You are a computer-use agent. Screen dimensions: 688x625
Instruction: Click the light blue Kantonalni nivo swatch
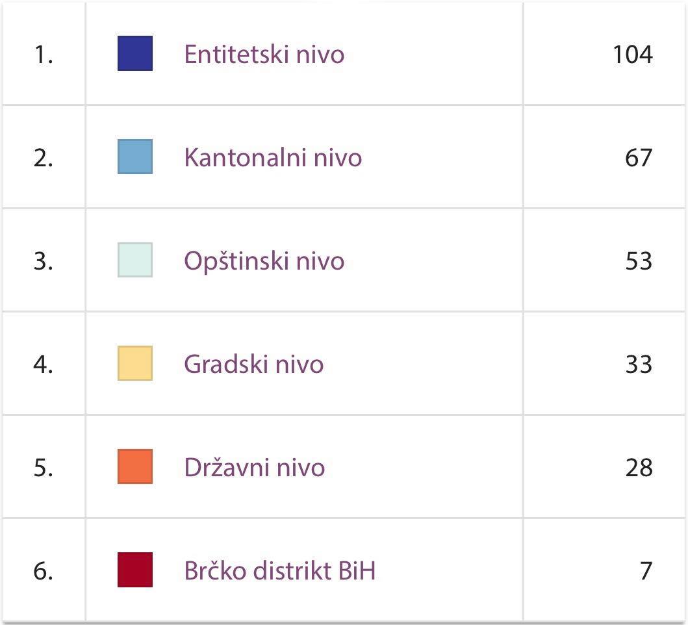click(135, 157)
